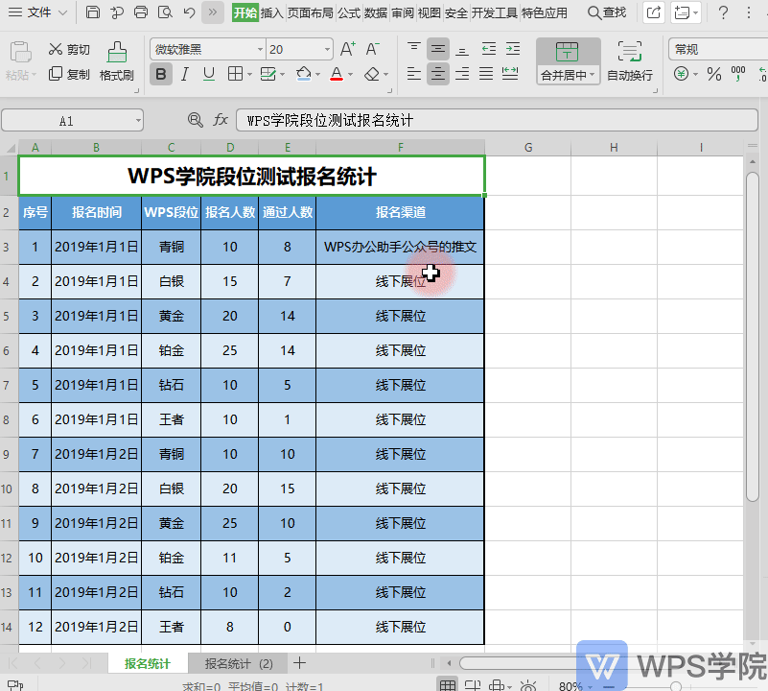
Task: Toggle align left
Action: click(414, 74)
